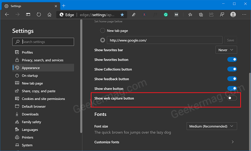Turn off Show feedback button toggle
Image resolution: width=251 pixels, height=151 pixels.
(x=232, y=79)
